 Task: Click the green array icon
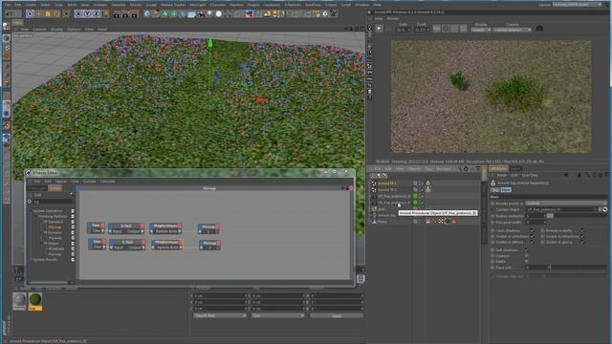pyautogui.click(x=174, y=14)
